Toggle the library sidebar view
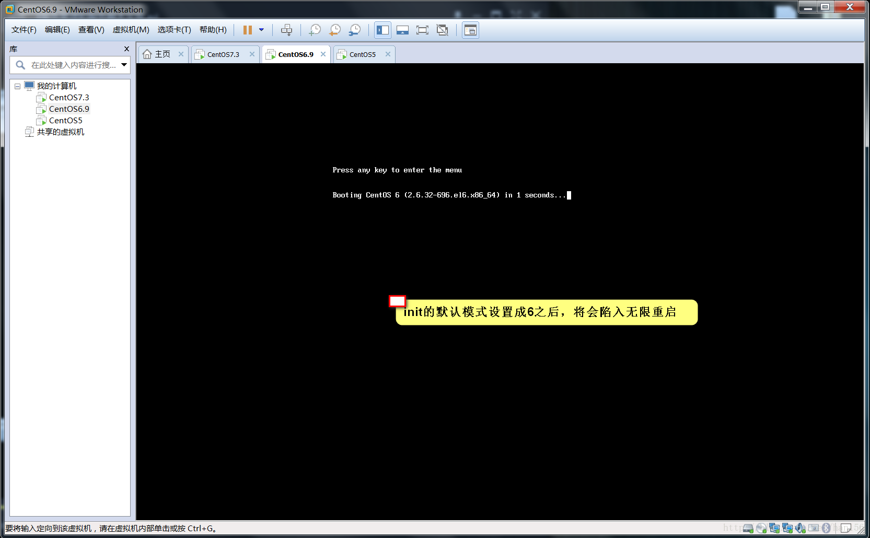 [382, 30]
